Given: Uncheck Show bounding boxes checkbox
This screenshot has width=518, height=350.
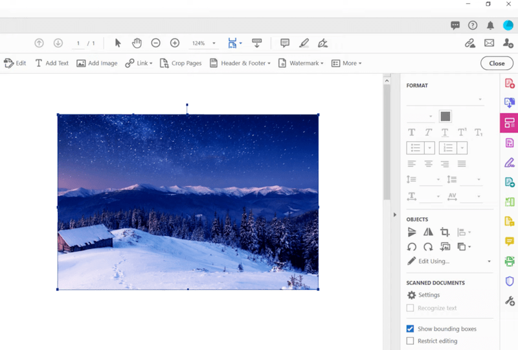Looking at the screenshot, I should (410, 329).
